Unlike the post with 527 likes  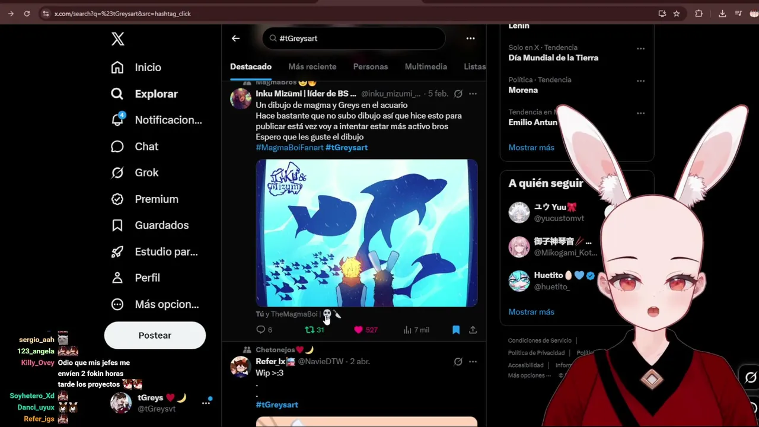[365, 330]
